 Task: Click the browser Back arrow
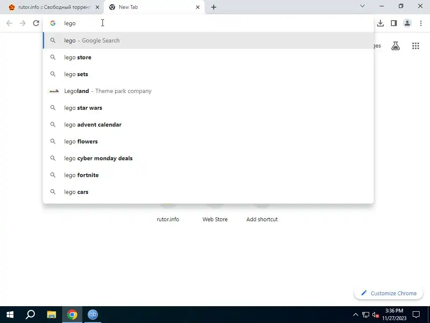pyautogui.click(x=9, y=23)
